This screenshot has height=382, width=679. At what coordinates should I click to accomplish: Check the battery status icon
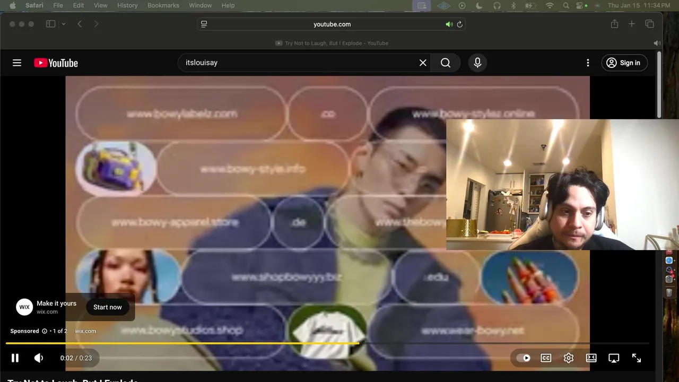pyautogui.click(x=530, y=5)
